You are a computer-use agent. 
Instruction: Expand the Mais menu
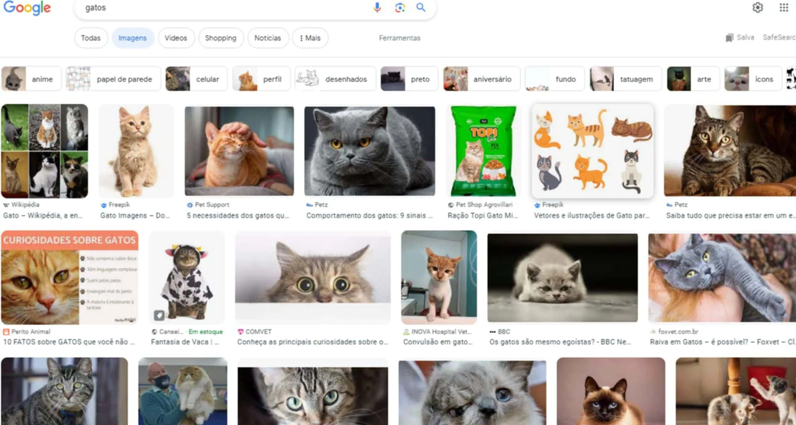(310, 38)
